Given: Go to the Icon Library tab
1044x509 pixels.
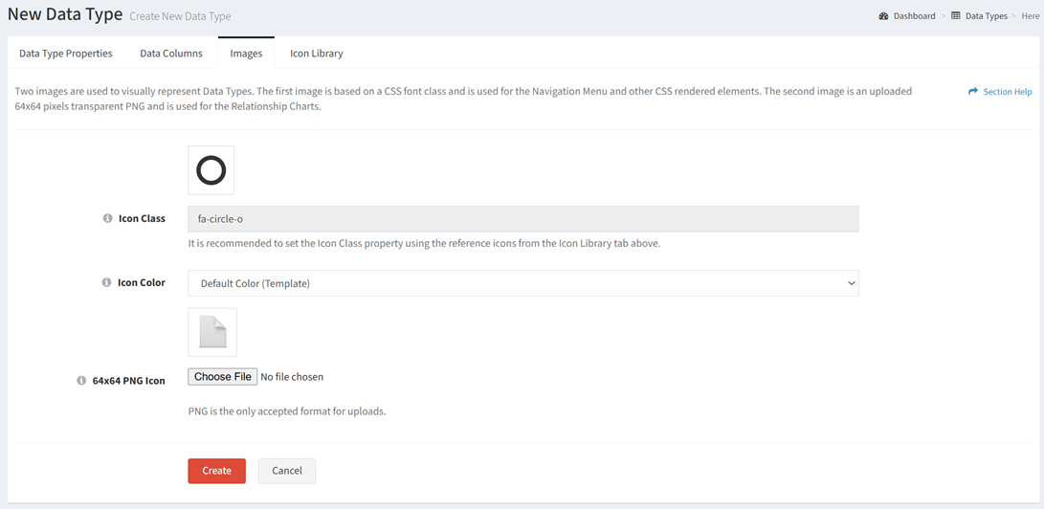Looking at the screenshot, I should 317,54.
